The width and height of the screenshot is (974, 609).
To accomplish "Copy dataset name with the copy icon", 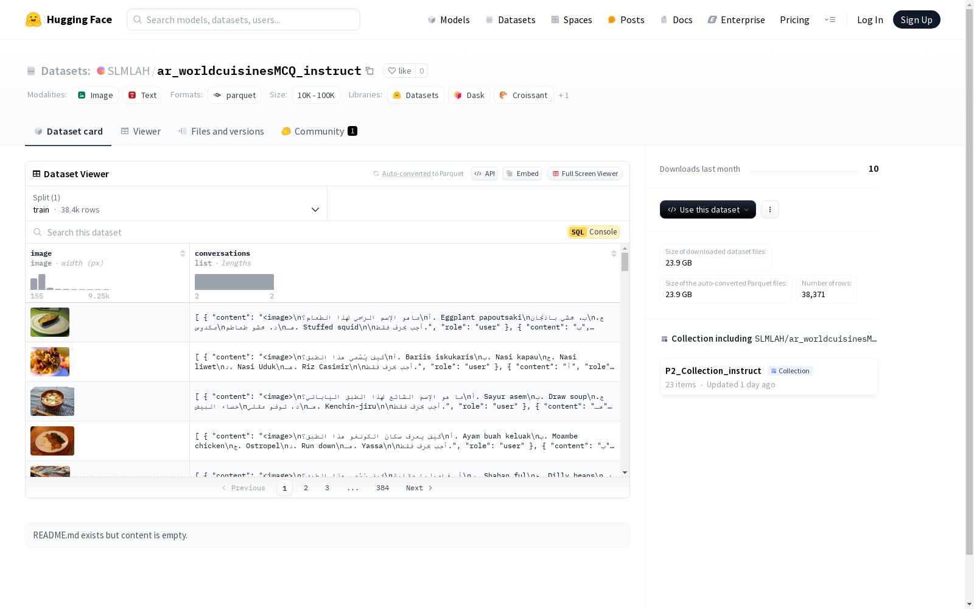I will point(370,71).
